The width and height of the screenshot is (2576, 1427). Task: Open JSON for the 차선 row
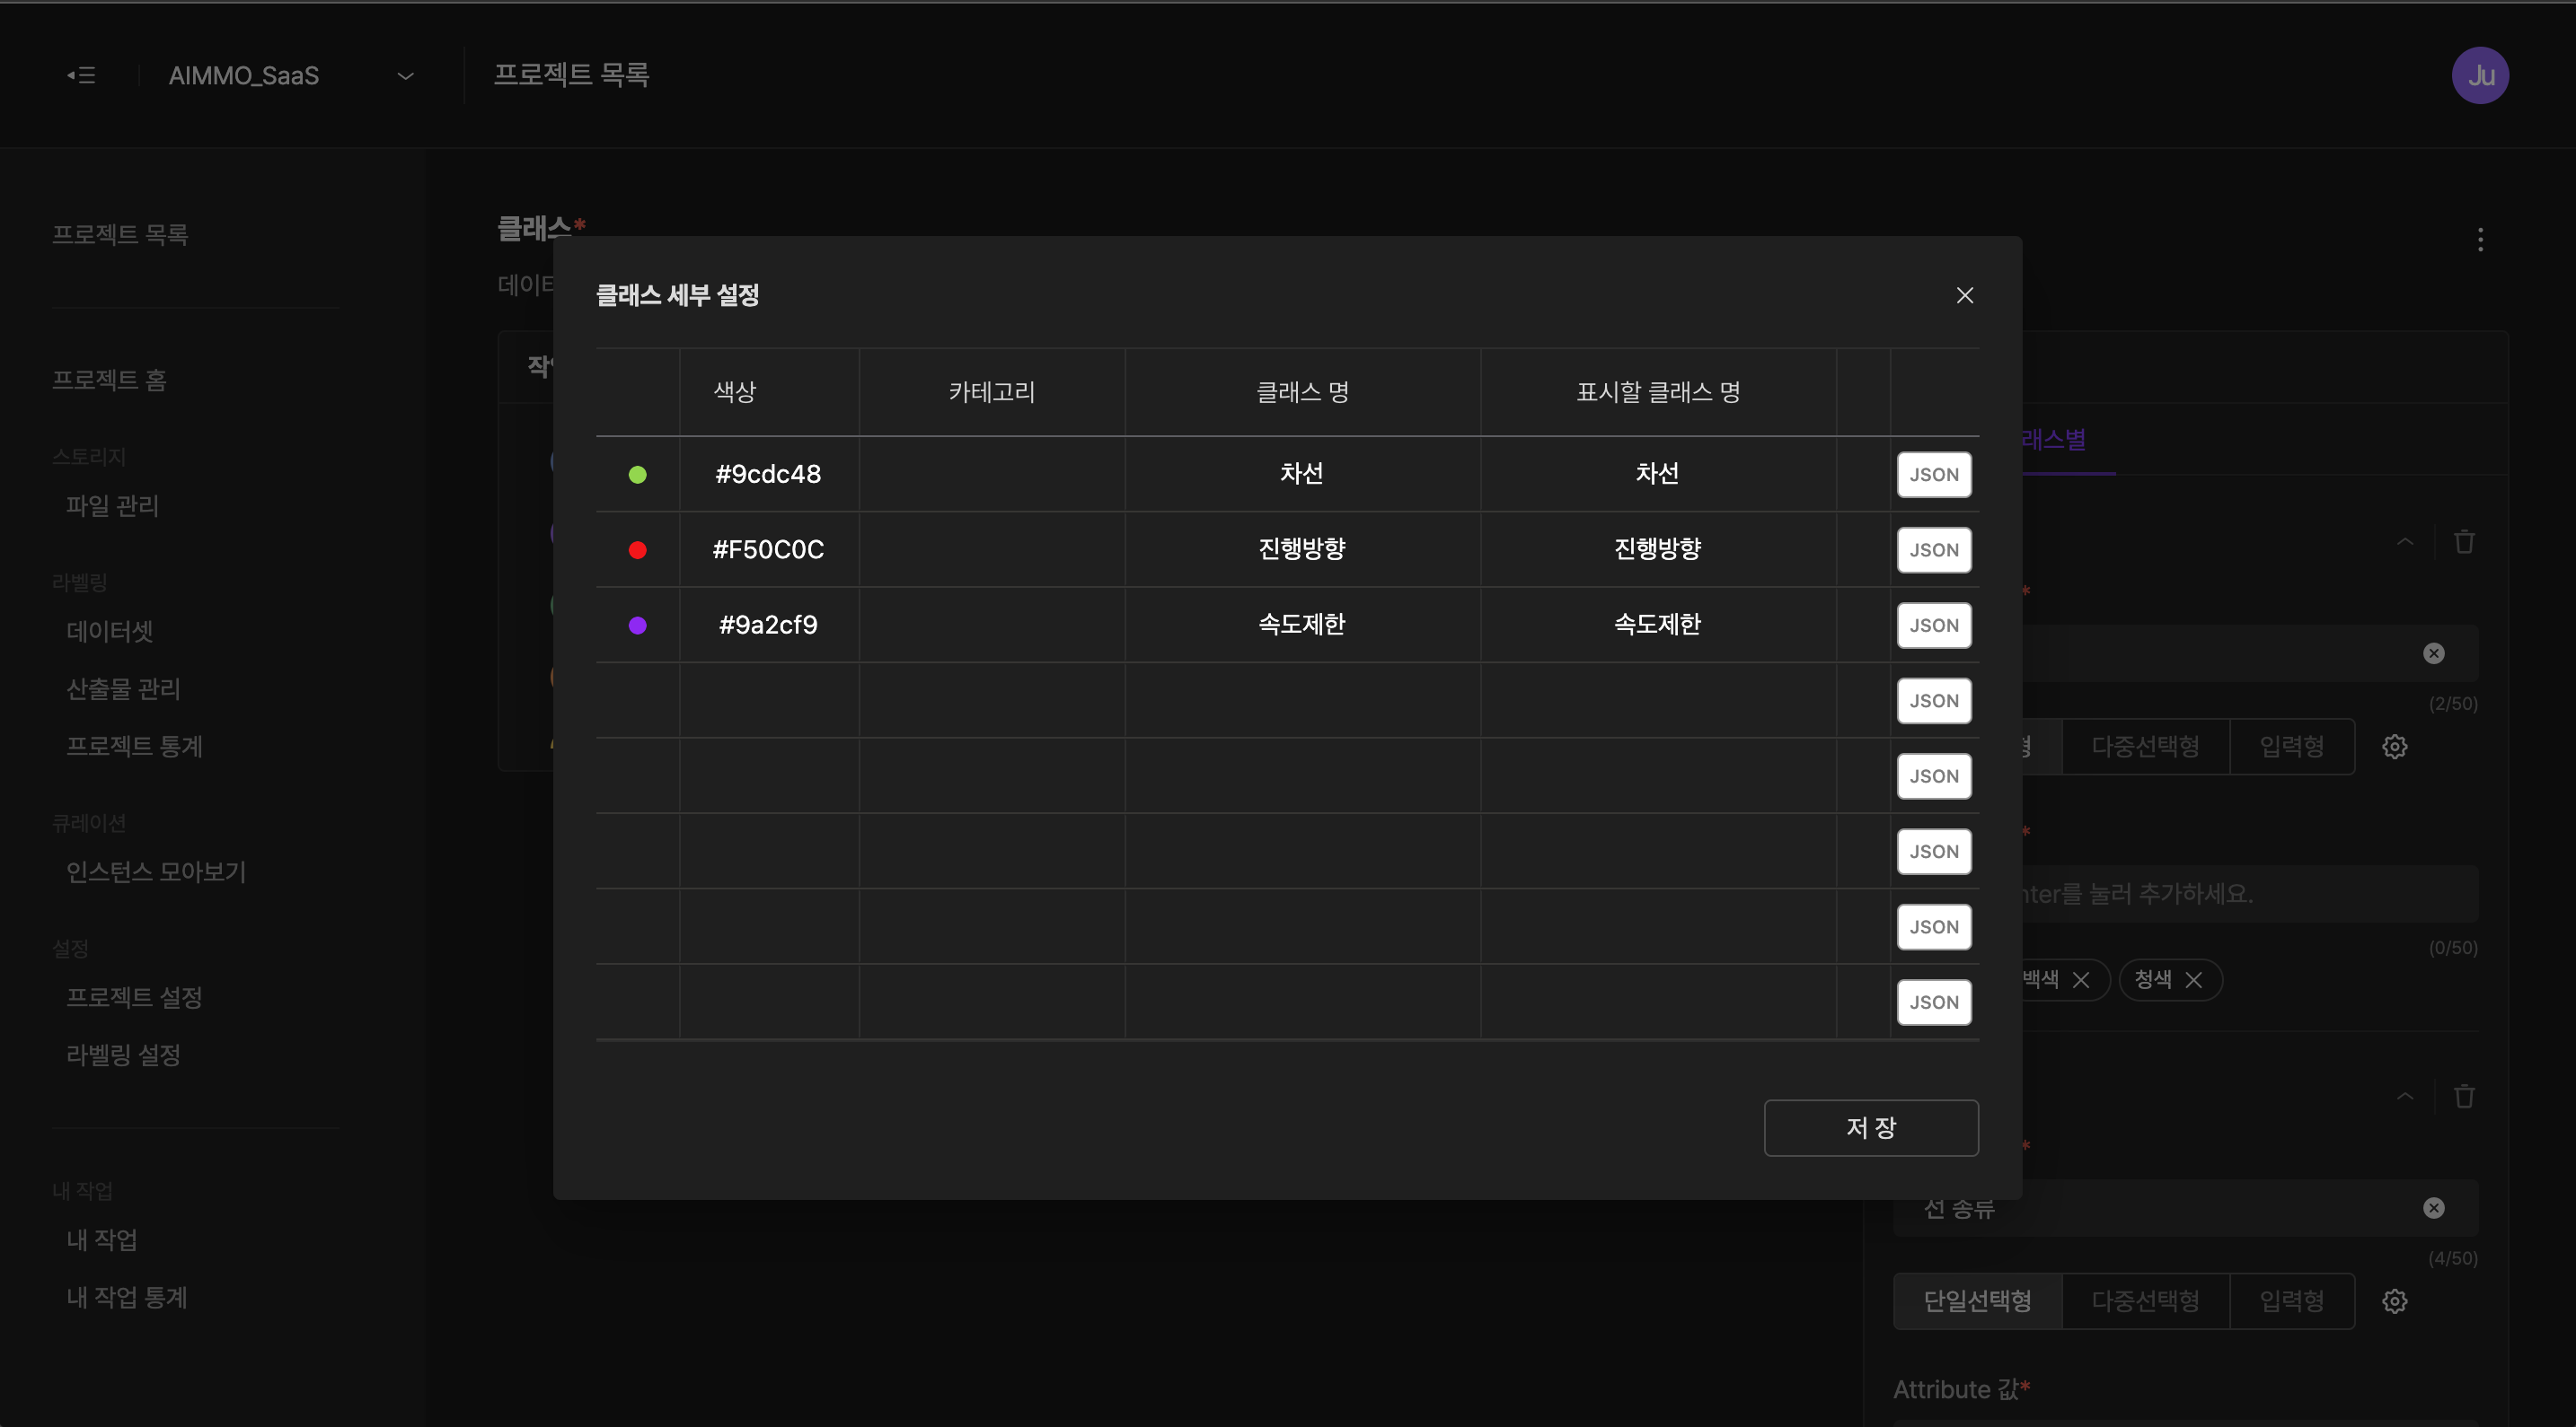pyautogui.click(x=1934, y=475)
